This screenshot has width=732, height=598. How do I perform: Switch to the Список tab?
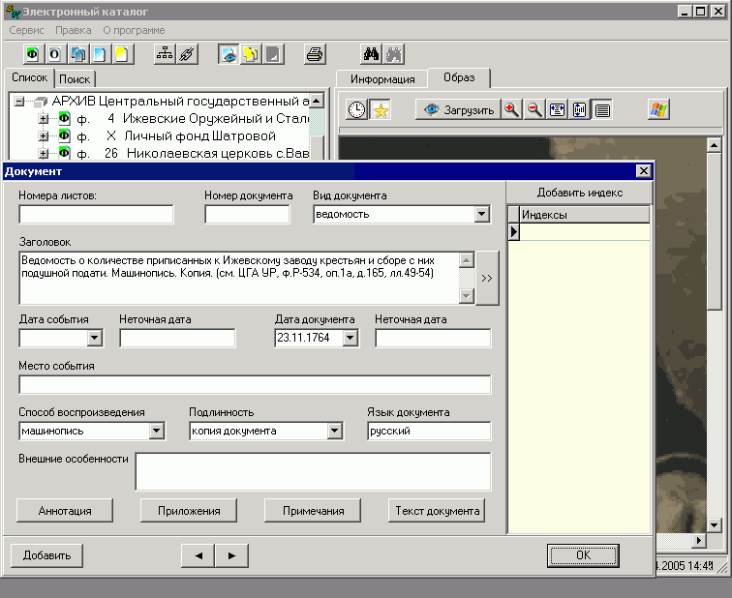pos(29,77)
